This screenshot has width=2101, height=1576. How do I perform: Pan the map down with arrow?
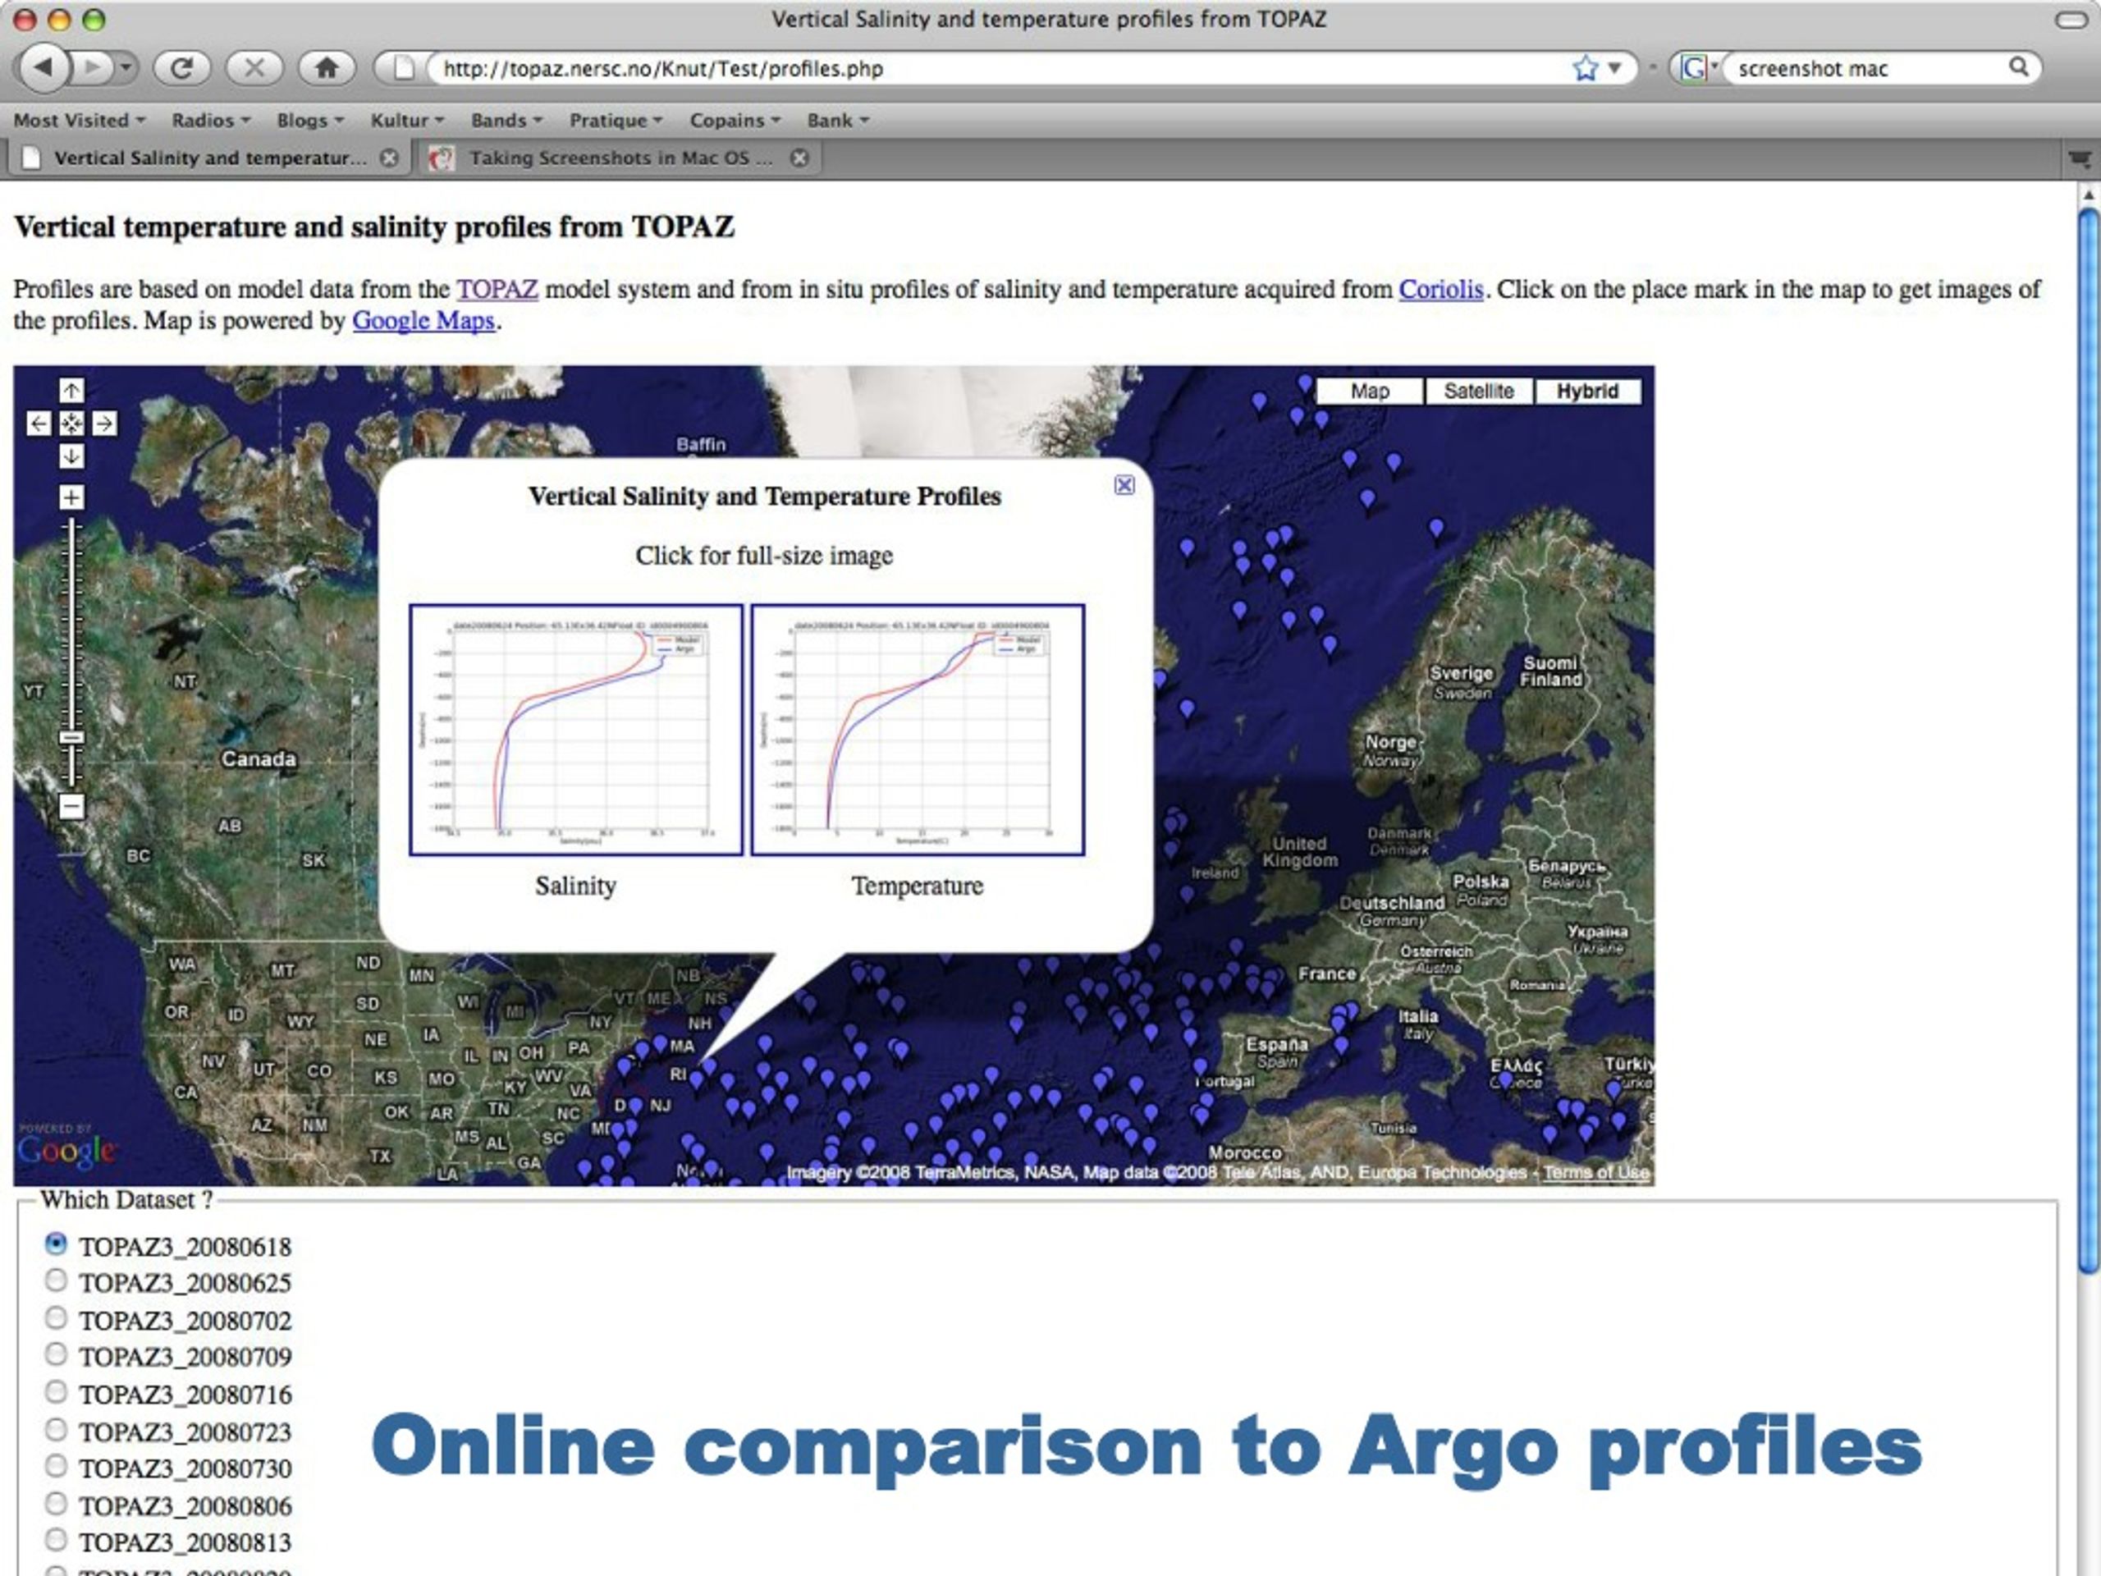[x=71, y=456]
